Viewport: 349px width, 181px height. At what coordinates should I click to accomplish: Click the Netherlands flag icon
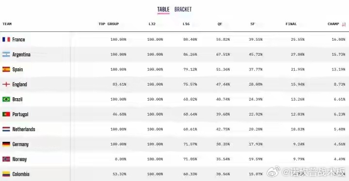click(6, 129)
